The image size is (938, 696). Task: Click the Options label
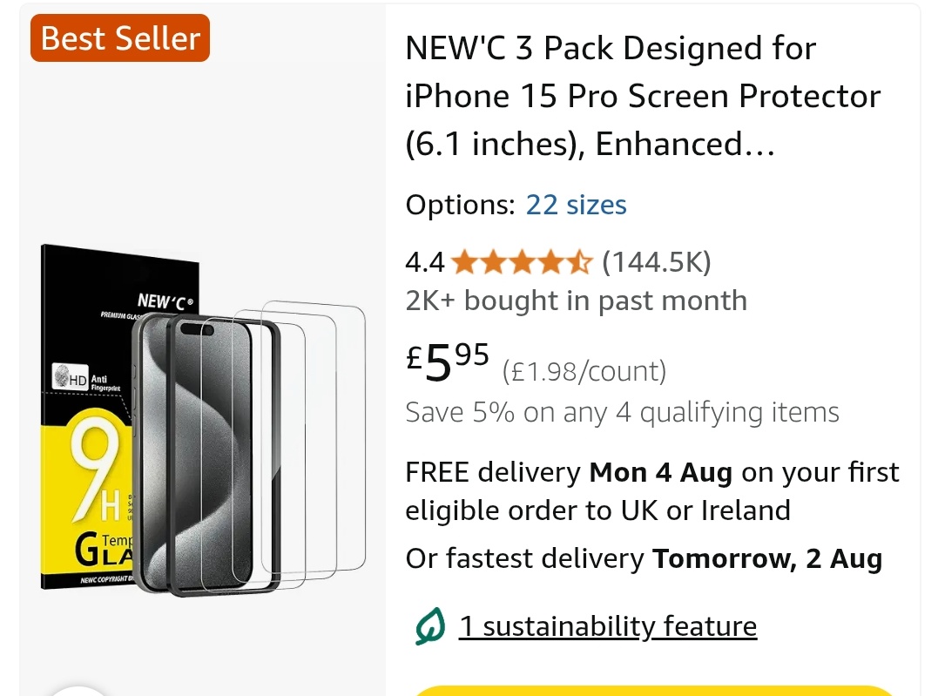pos(460,205)
